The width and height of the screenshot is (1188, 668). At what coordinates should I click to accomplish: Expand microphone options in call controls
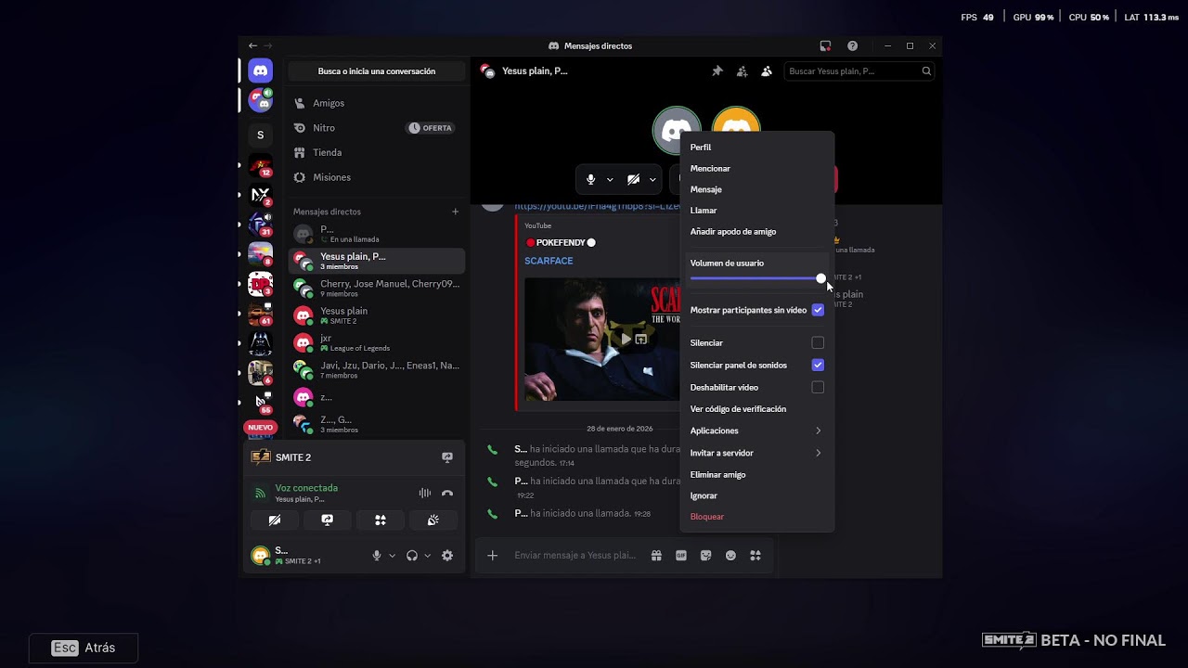[610, 179]
